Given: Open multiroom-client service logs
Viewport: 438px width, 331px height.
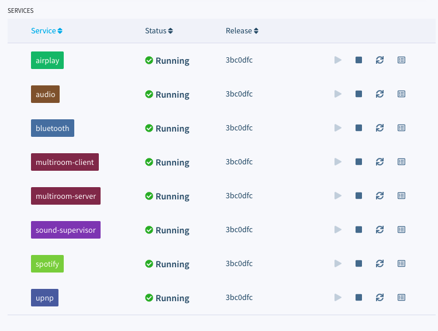Looking at the screenshot, I should [401, 162].
